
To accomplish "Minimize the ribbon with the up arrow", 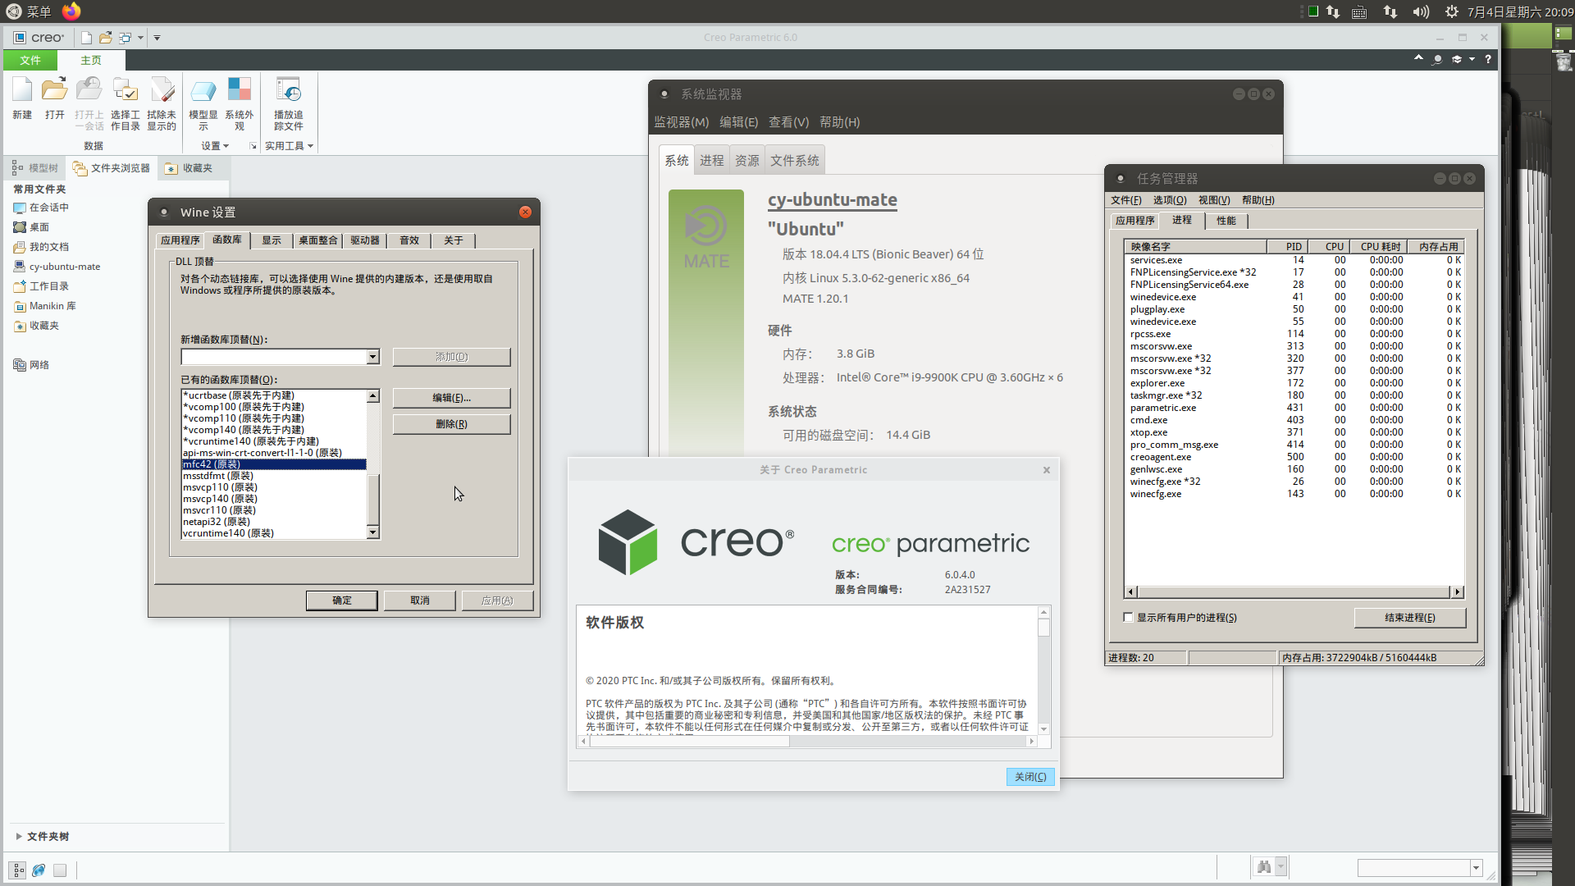I will pos(1418,58).
